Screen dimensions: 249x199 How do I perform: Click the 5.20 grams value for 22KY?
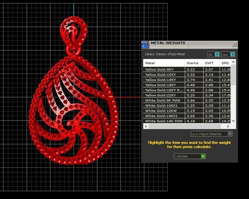pos(191,95)
